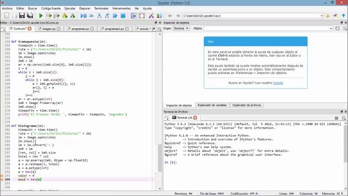Click the New file toolbar icon

coord(7,16)
